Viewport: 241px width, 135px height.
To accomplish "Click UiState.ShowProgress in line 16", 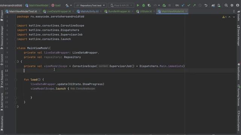I will (x=86, y=84).
